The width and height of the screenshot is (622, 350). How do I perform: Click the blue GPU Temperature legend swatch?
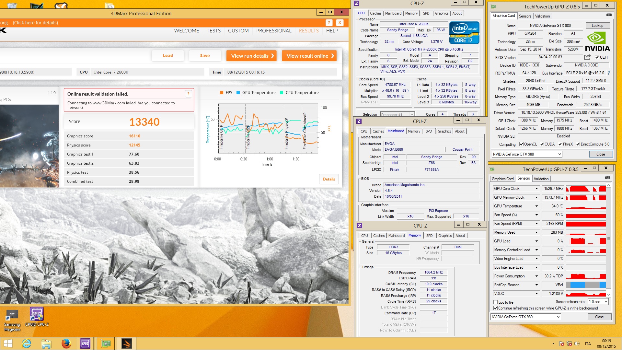(x=238, y=93)
